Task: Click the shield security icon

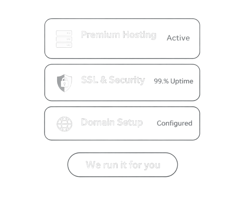Action: pos(64,83)
